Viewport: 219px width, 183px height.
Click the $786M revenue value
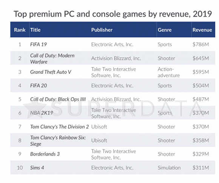tap(201, 45)
